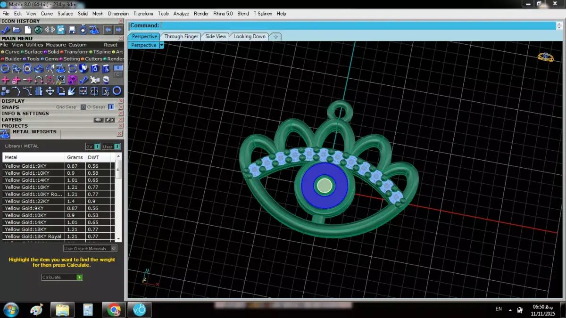Click the Calculate button
The width and height of the screenshot is (566, 318).
(x=62, y=277)
